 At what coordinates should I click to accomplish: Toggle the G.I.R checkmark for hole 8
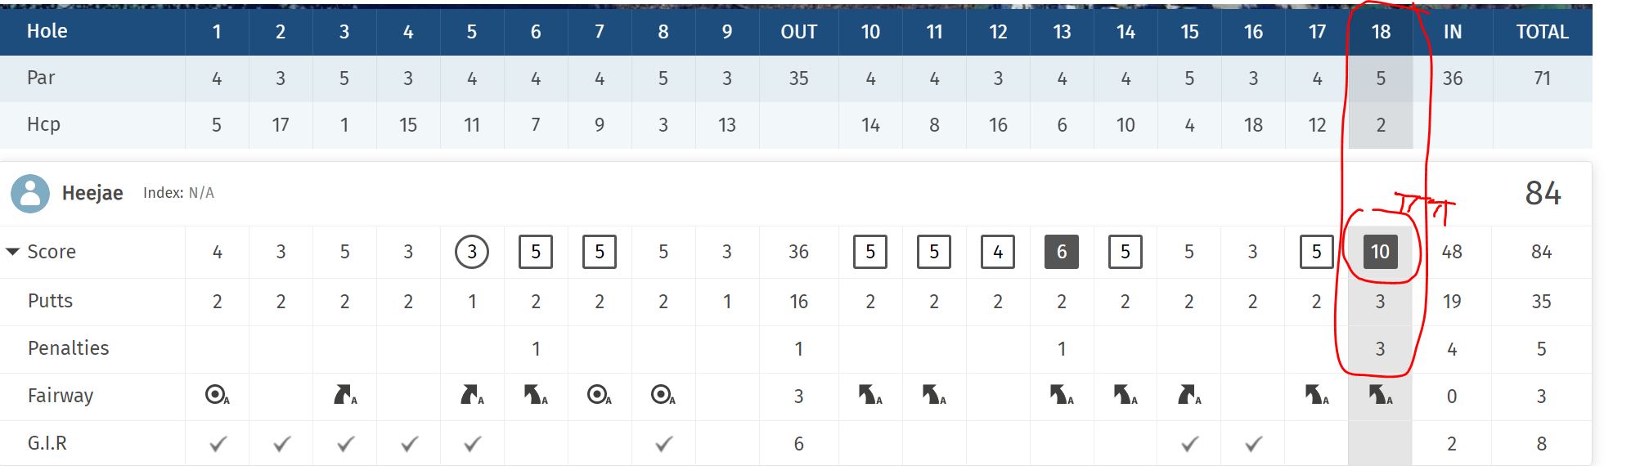click(x=663, y=444)
